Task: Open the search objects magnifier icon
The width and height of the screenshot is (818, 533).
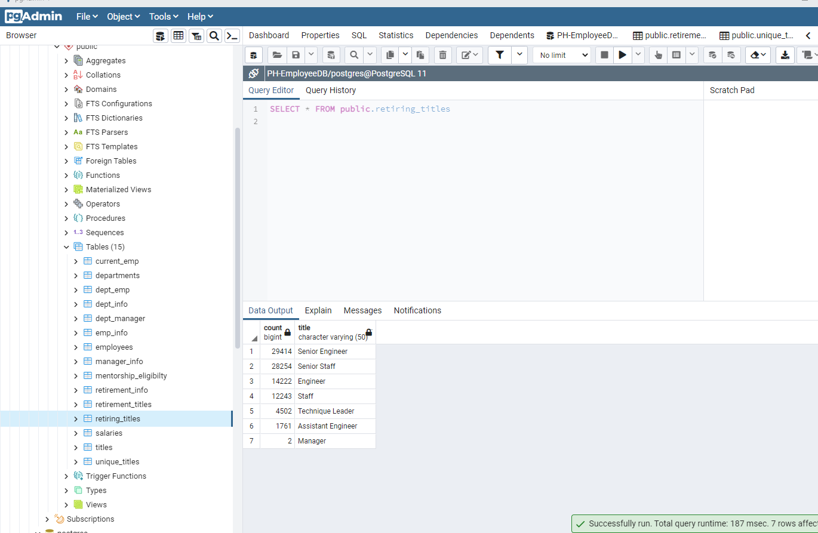Action: [x=214, y=35]
